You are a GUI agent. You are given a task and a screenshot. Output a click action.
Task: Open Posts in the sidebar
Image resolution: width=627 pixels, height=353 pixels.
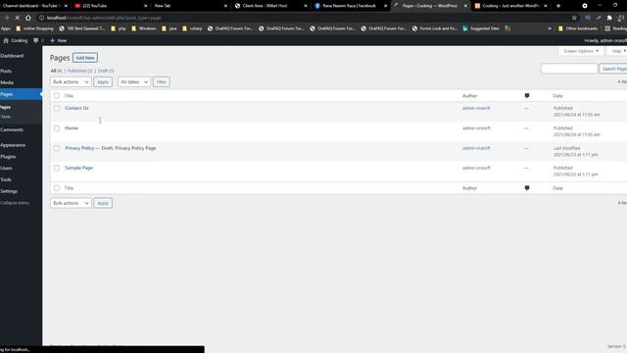pyautogui.click(x=6, y=71)
